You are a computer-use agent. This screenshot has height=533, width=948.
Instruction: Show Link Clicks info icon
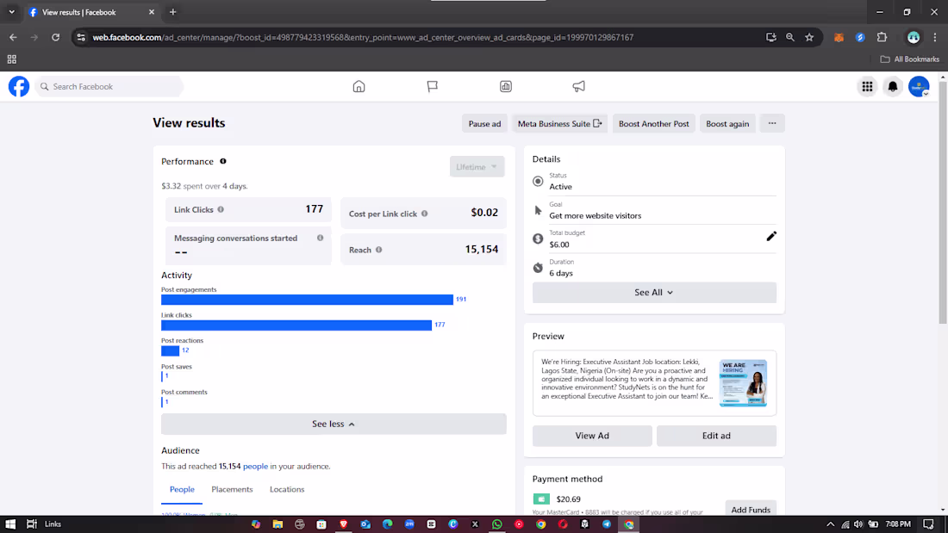[221, 210]
